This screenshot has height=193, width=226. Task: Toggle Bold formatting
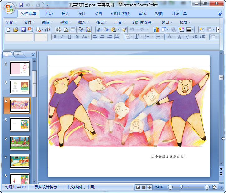[55, 37]
